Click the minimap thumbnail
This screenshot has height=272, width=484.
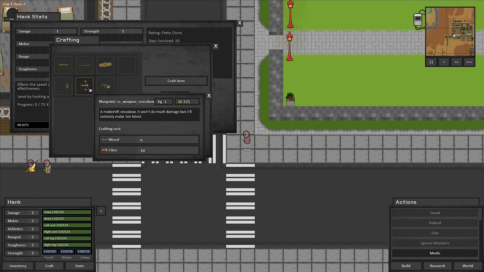[450, 31]
